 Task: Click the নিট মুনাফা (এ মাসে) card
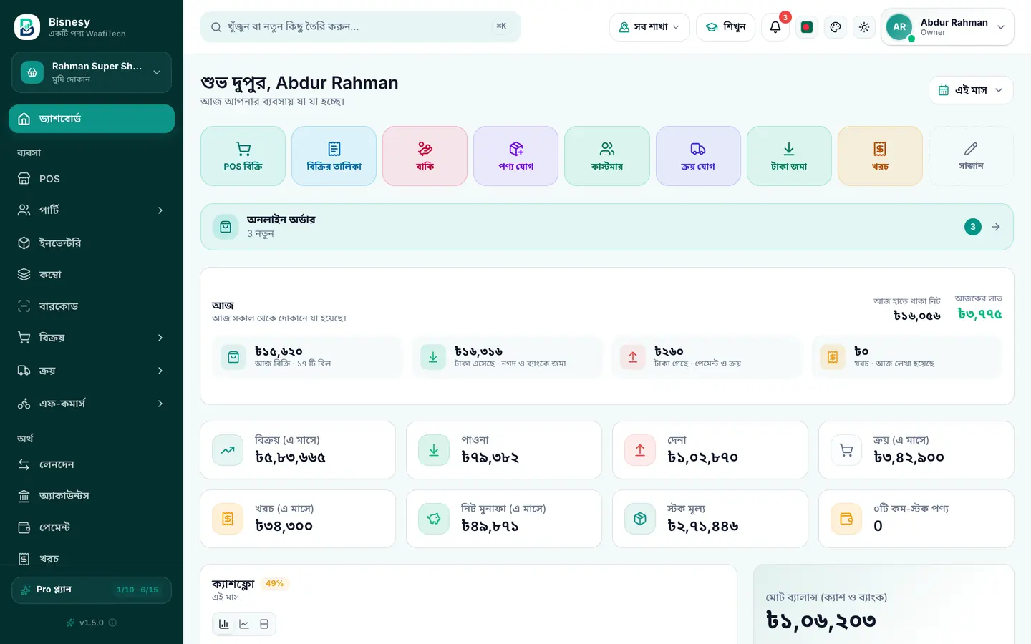point(504,519)
